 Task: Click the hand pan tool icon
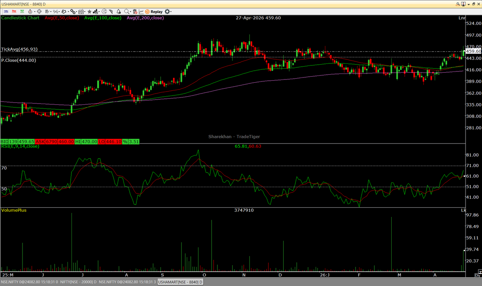click(x=64, y=12)
